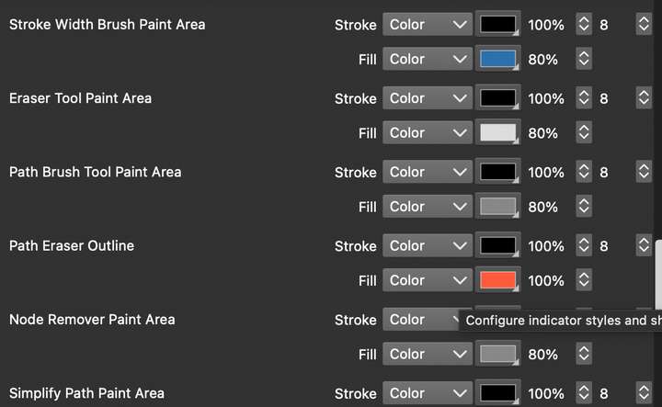
Task: Open Path Brush Tool fill Color dropdown
Action: 428,207
